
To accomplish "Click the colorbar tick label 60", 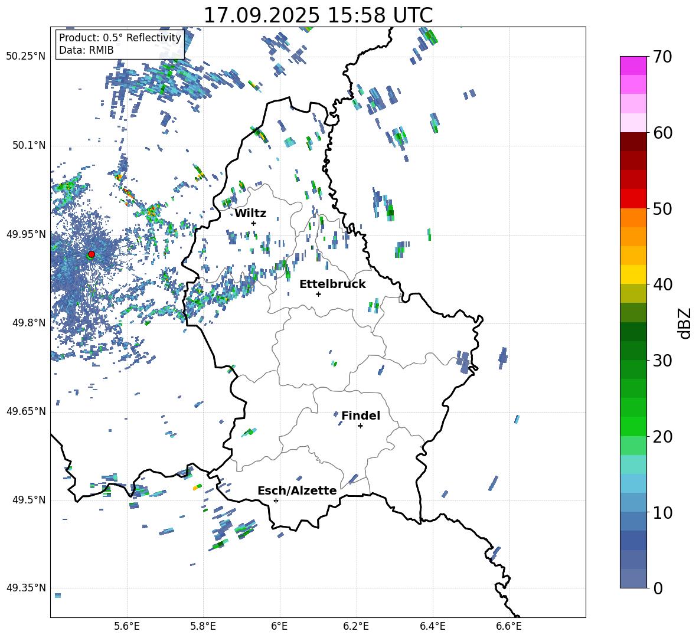I will [x=662, y=133].
